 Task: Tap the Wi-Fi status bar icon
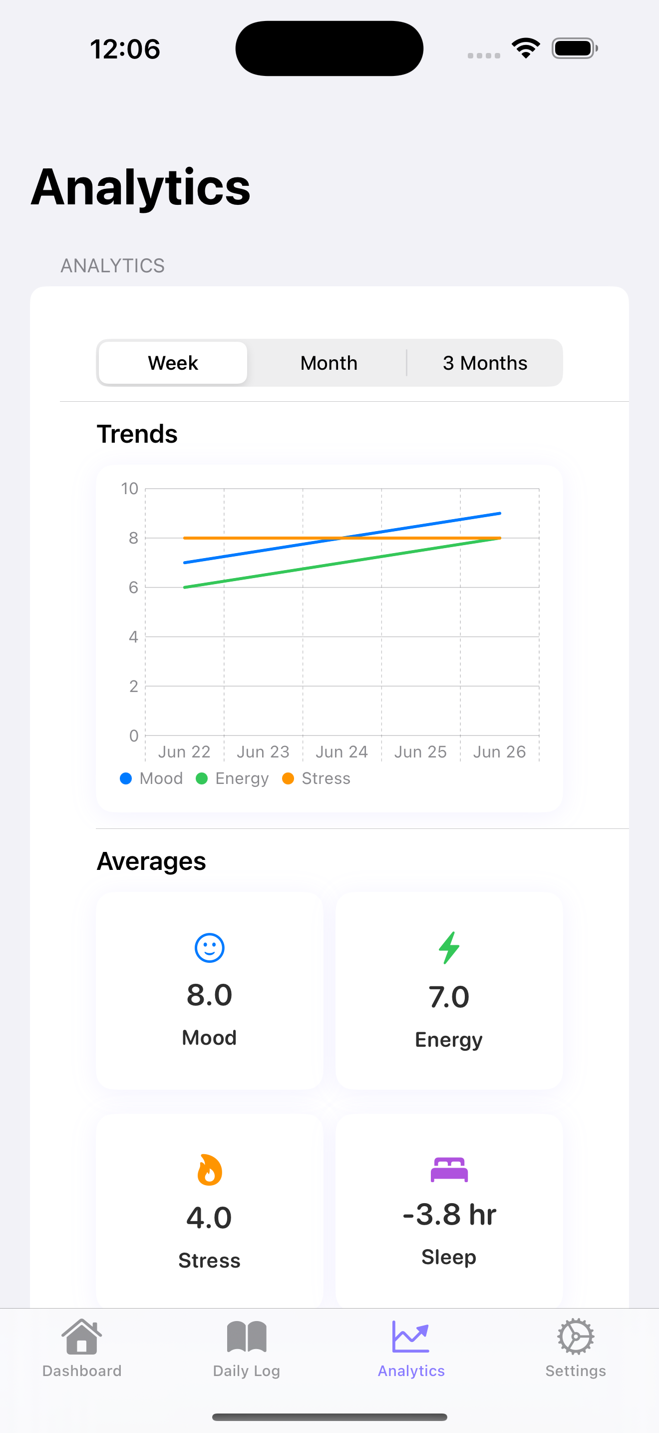(526, 48)
